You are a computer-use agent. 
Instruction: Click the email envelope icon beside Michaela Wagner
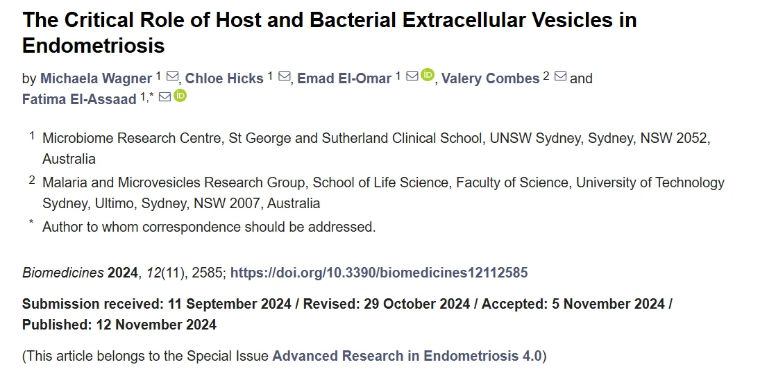pyautogui.click(x=173, y=77)
